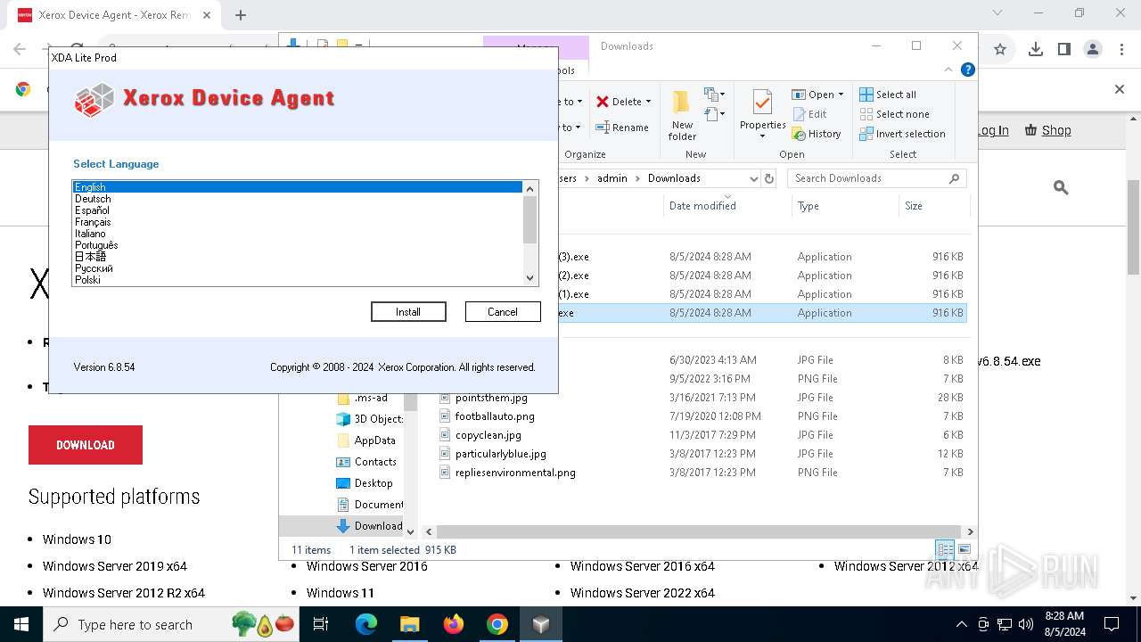This screenshot has height=642, width=1141.
Task: Collapse the Explorer ribbon with the chevron
Action: point(948,70)
